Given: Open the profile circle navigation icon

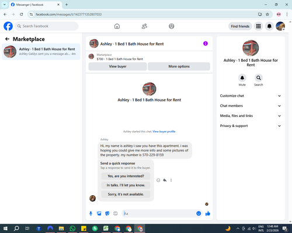Looking at the screenshot, I should (172, 26).
